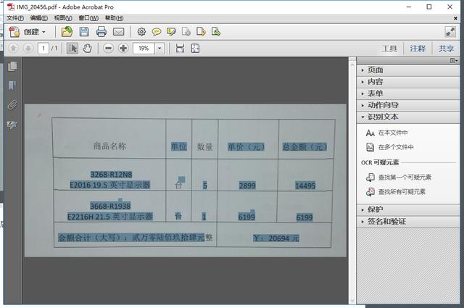Save the PDF with the floppy icon
464x308 pixels.
[84, 32]
